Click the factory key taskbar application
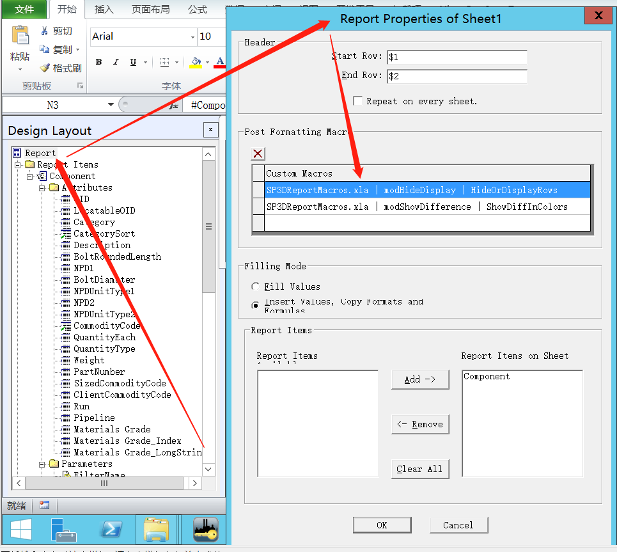This screenshot has width=617, height=552. coord(206,530)
